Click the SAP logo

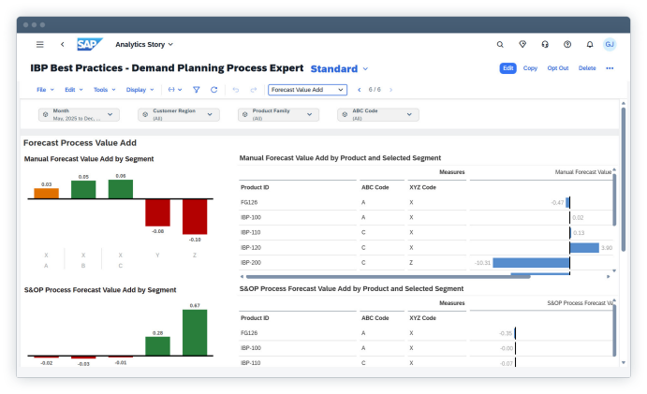coord(90,44)
